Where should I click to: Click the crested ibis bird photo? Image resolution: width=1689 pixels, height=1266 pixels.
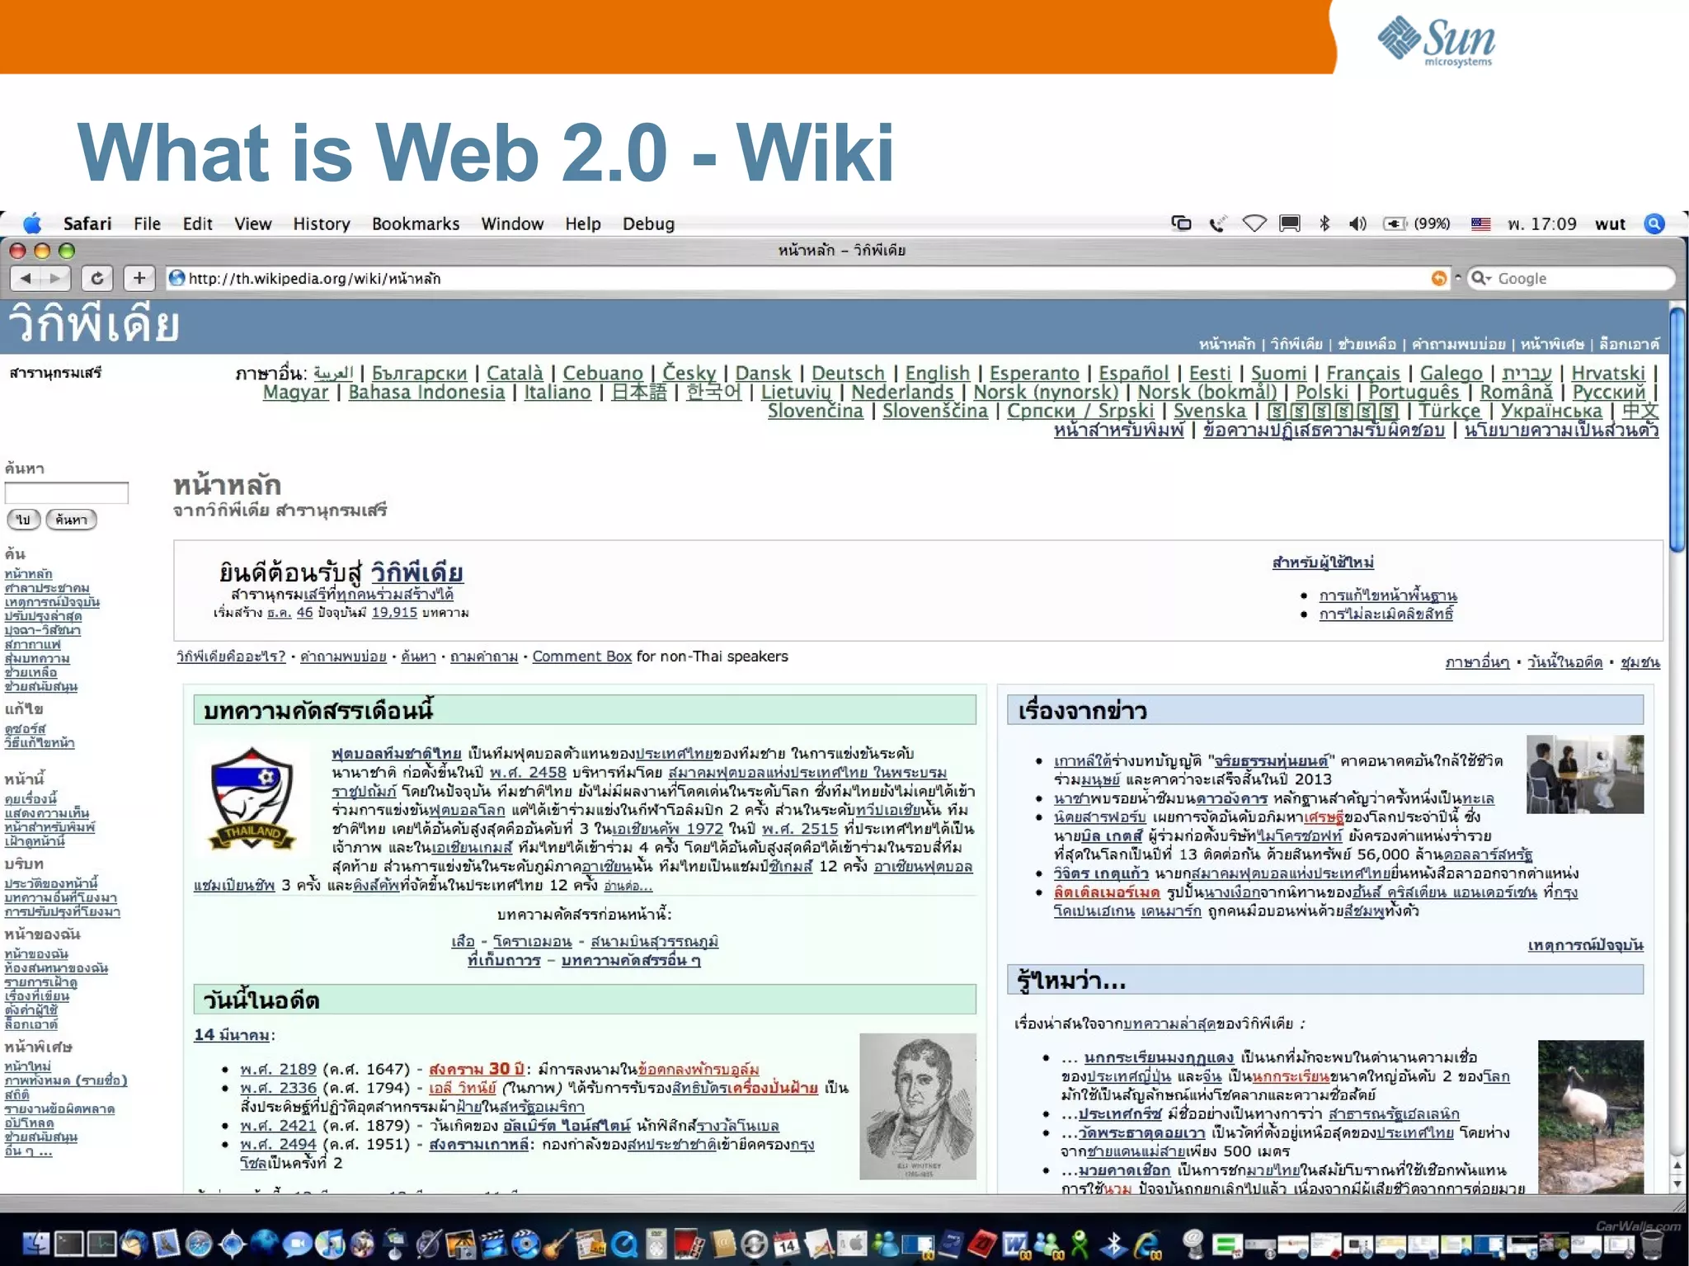click(1591, 1117)
